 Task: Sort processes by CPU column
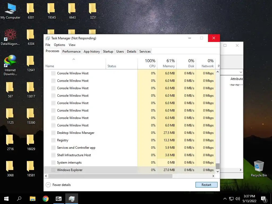coord(147,64)
